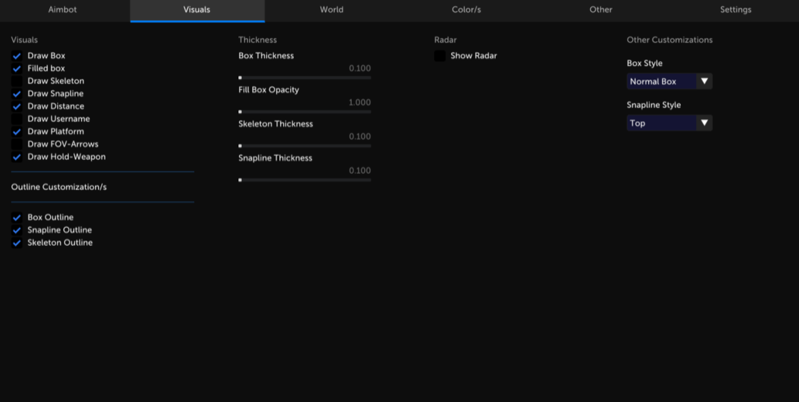This screenshot has height=402, width=799.
Task: Click the Box Thickness slider
Action: click(x=305, y=77)
